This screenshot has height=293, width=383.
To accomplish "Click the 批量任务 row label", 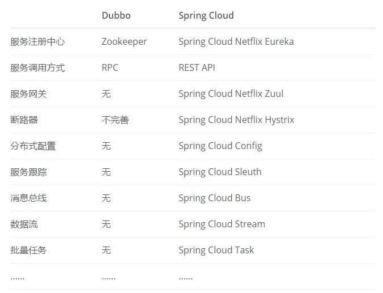I will (28, 250).
